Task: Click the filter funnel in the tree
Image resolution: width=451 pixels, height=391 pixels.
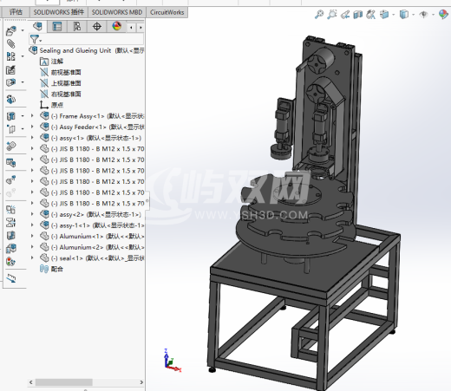Action: click(x=35, y=39)
